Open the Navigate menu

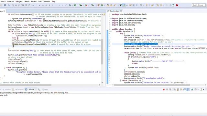[19, 1]
